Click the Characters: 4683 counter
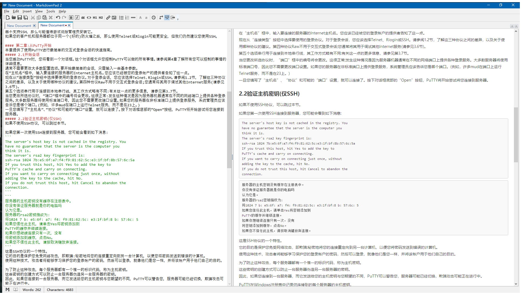 60,290
